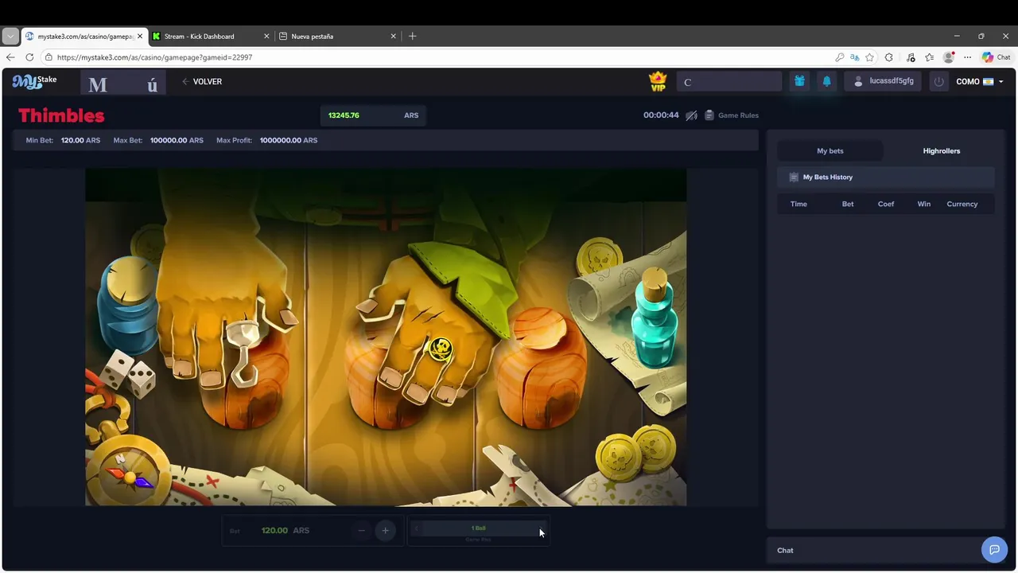
Task: Add page to favorites star icon
Action: 870,57
